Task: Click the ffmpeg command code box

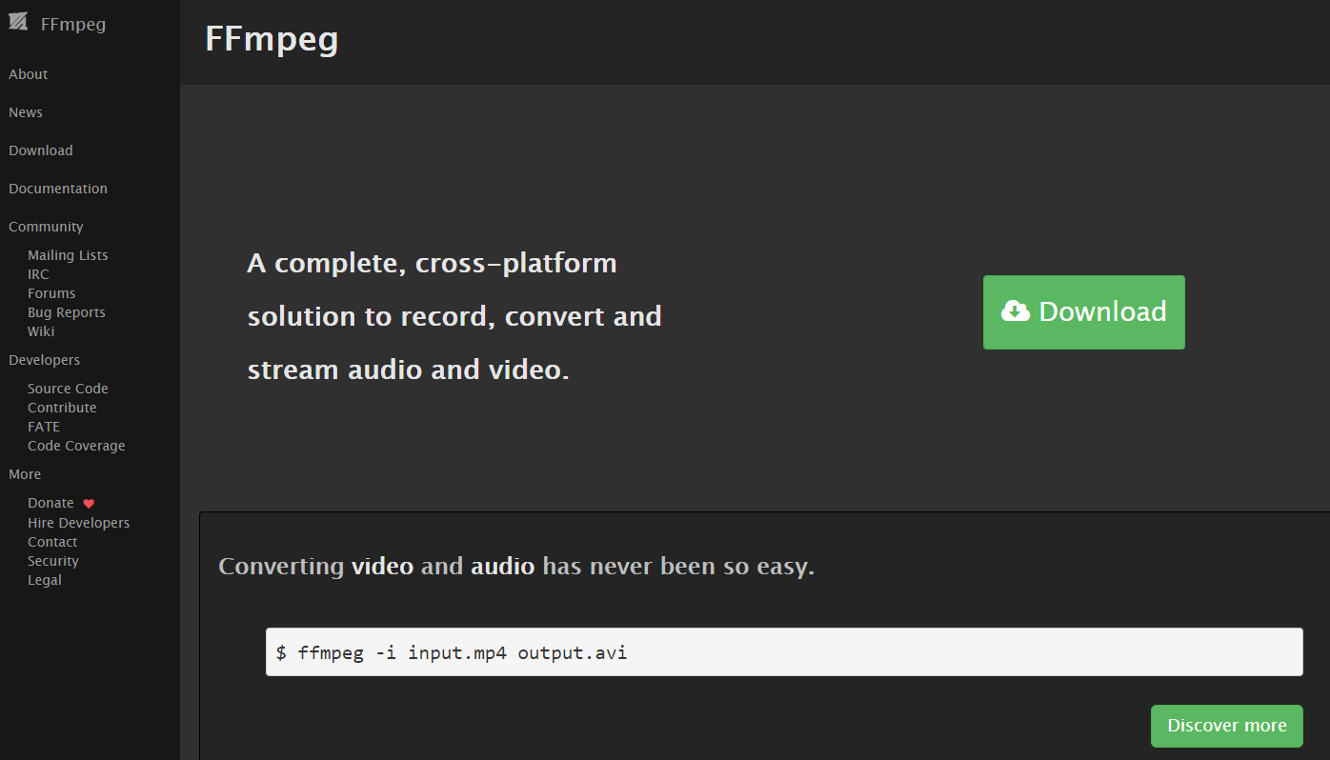Action: tap(784, 652)
